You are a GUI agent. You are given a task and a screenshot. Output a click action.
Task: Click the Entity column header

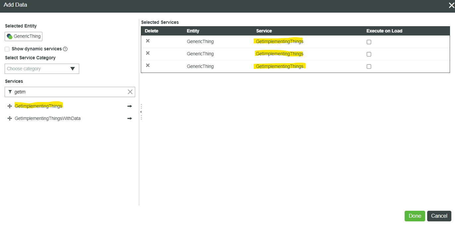(193, 30)
